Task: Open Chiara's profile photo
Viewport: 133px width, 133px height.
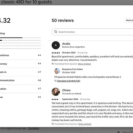Action: tap(56, 92)
